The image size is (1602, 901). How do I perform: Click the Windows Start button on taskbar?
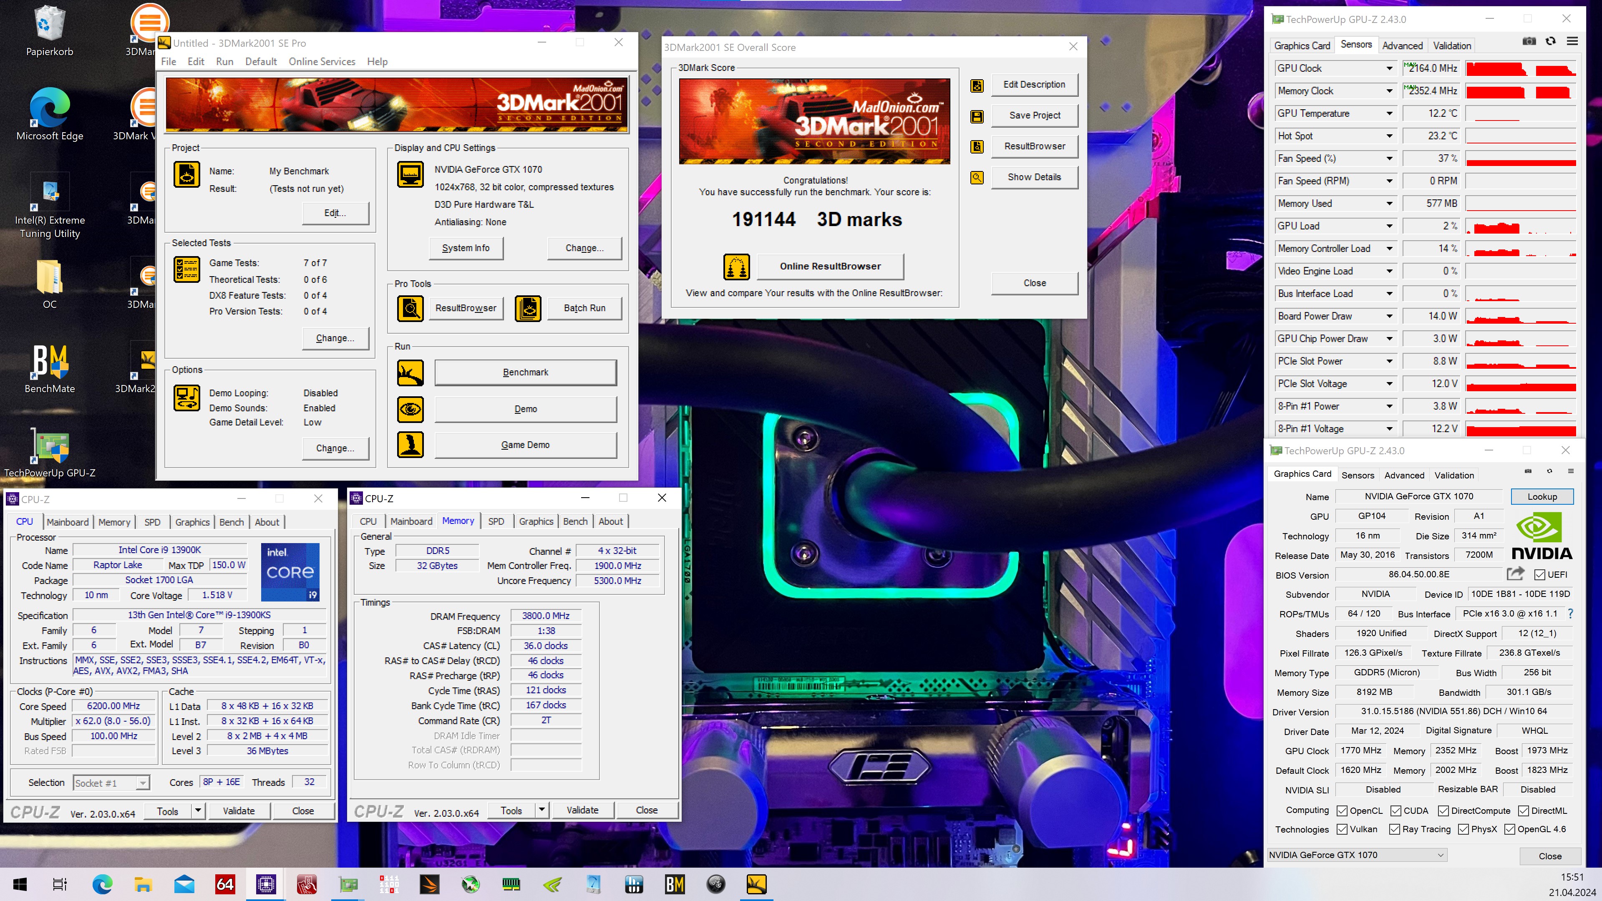pyautogui.click(x=19, y=883)
